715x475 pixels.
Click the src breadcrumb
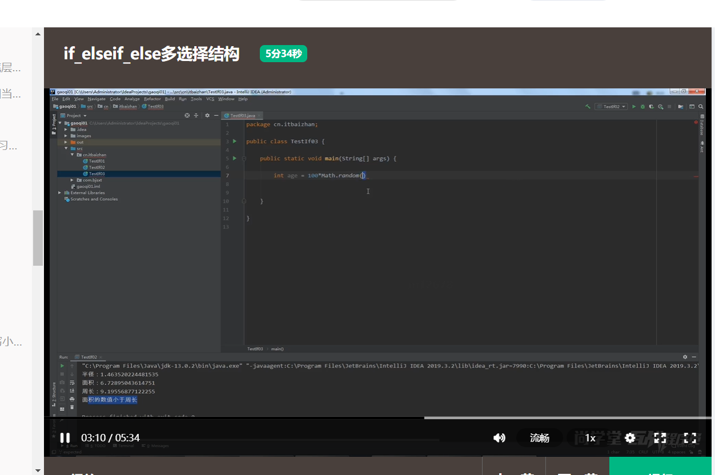87,106
